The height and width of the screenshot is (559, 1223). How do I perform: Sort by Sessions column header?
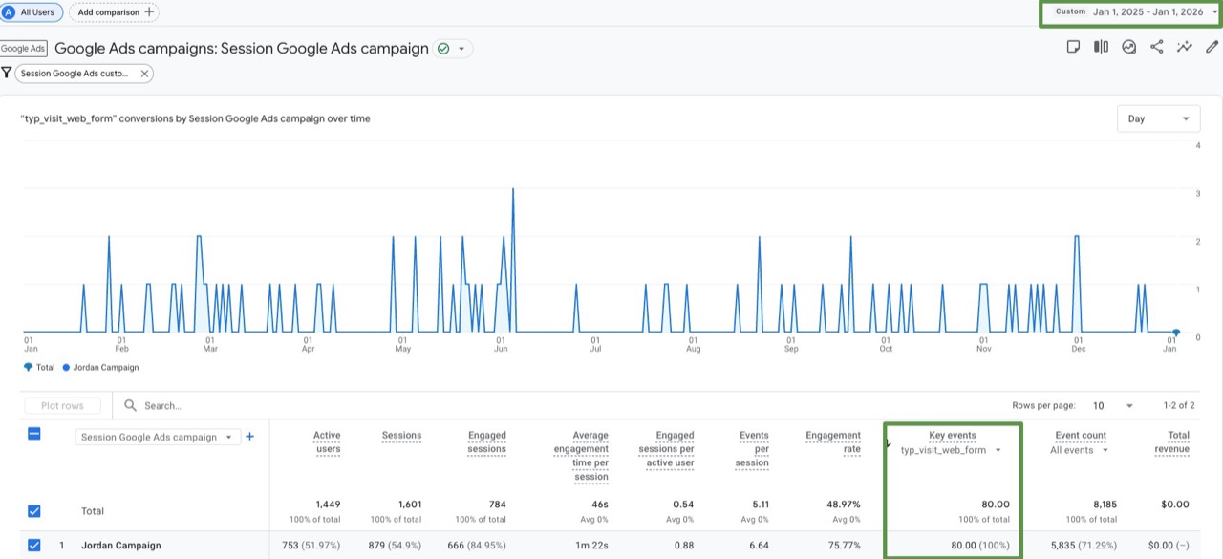pyautogui.click(x=401, y=435)
